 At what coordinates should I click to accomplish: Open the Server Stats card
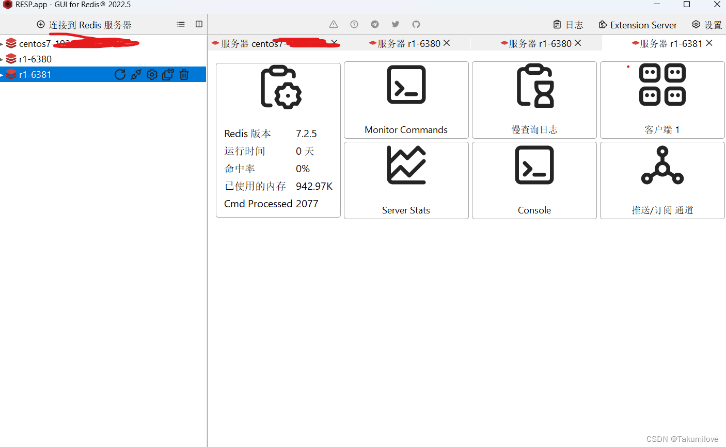tap(406, 180)
